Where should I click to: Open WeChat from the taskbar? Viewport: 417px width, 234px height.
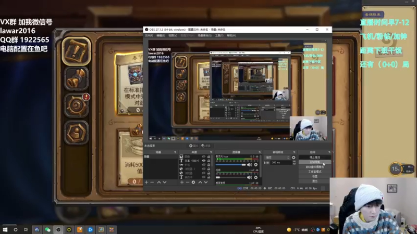(47, 229)
